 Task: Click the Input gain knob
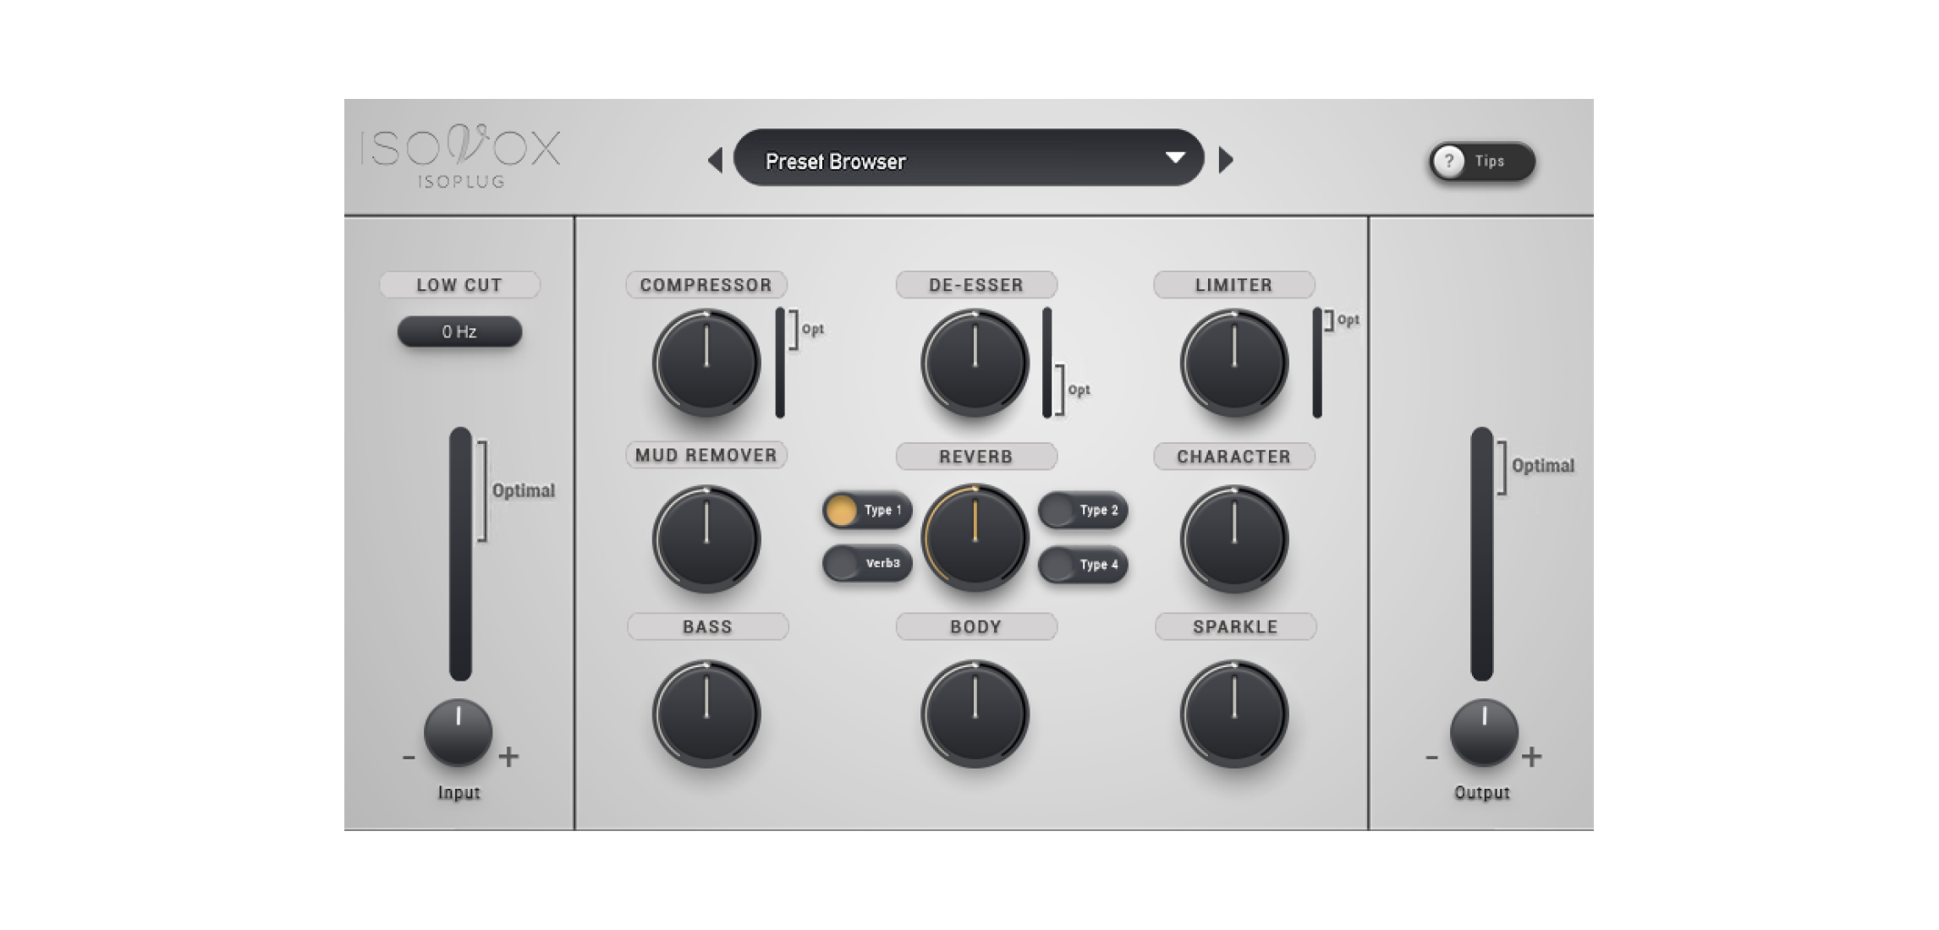(458, 732)
